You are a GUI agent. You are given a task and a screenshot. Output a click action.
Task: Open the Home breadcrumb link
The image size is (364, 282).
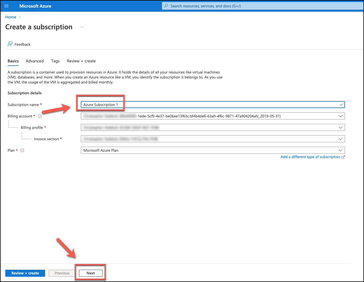tap(11, 17)
